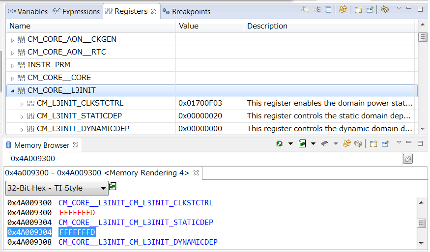
Task: Select value 0x01700F03 of CM_L3INIT_CLKSTCTRL
Action: pos(200,103)
